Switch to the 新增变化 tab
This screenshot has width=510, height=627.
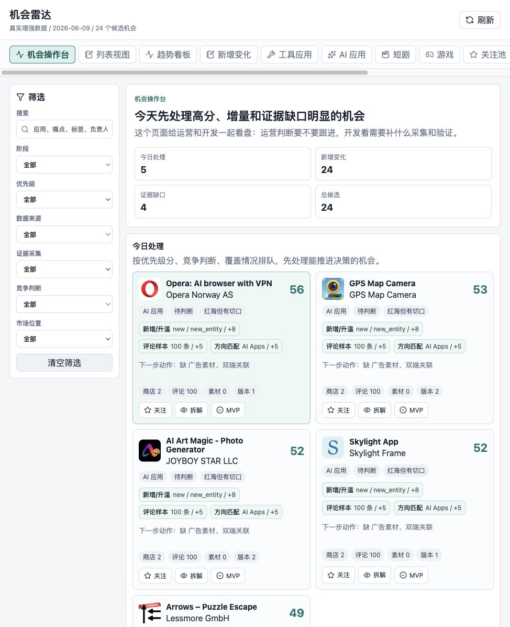pos(228,55)
